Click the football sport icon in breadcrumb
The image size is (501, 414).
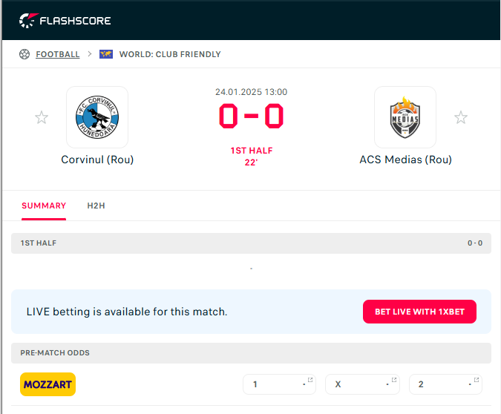[x=24, y=54]
